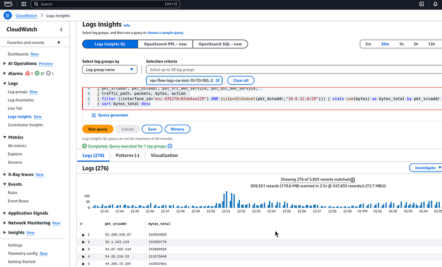Open the Investigate dropdown button
442x267 pixels.
click(x=426, y=168)
